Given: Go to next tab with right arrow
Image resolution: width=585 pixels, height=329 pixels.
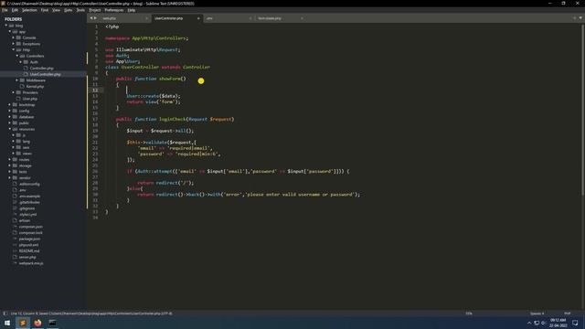Looking at the screenshot, I should click(x=95, y=18).
